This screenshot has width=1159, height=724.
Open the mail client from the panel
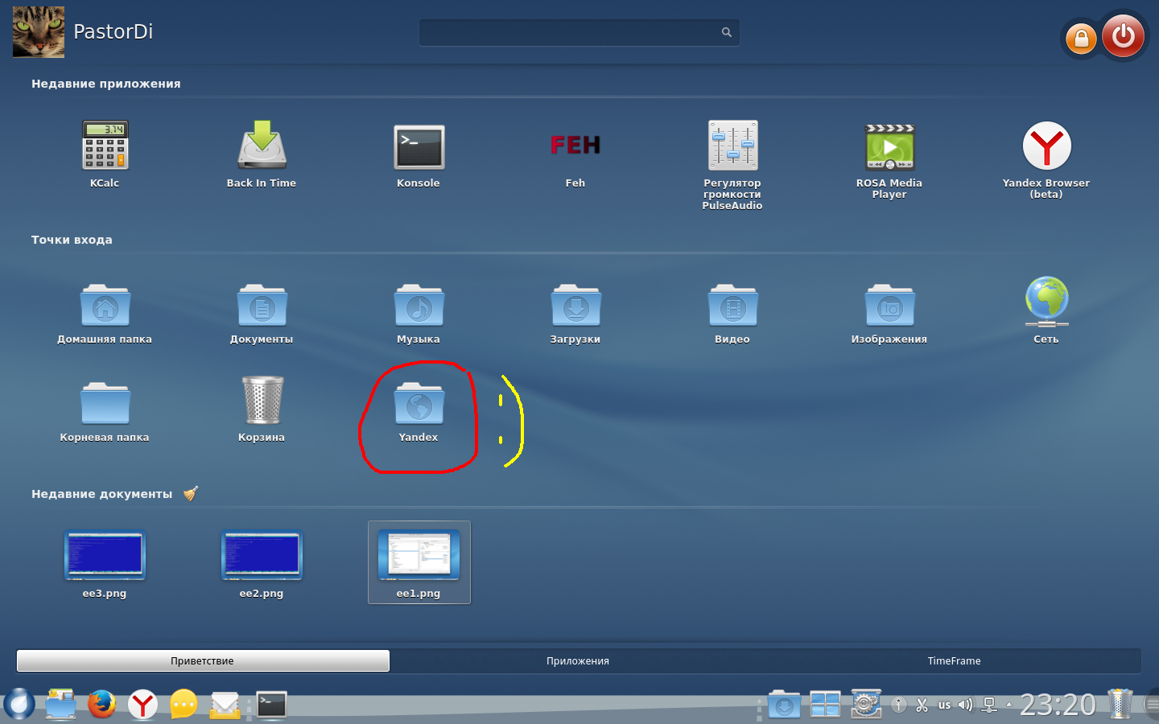(x=225, y=705)
